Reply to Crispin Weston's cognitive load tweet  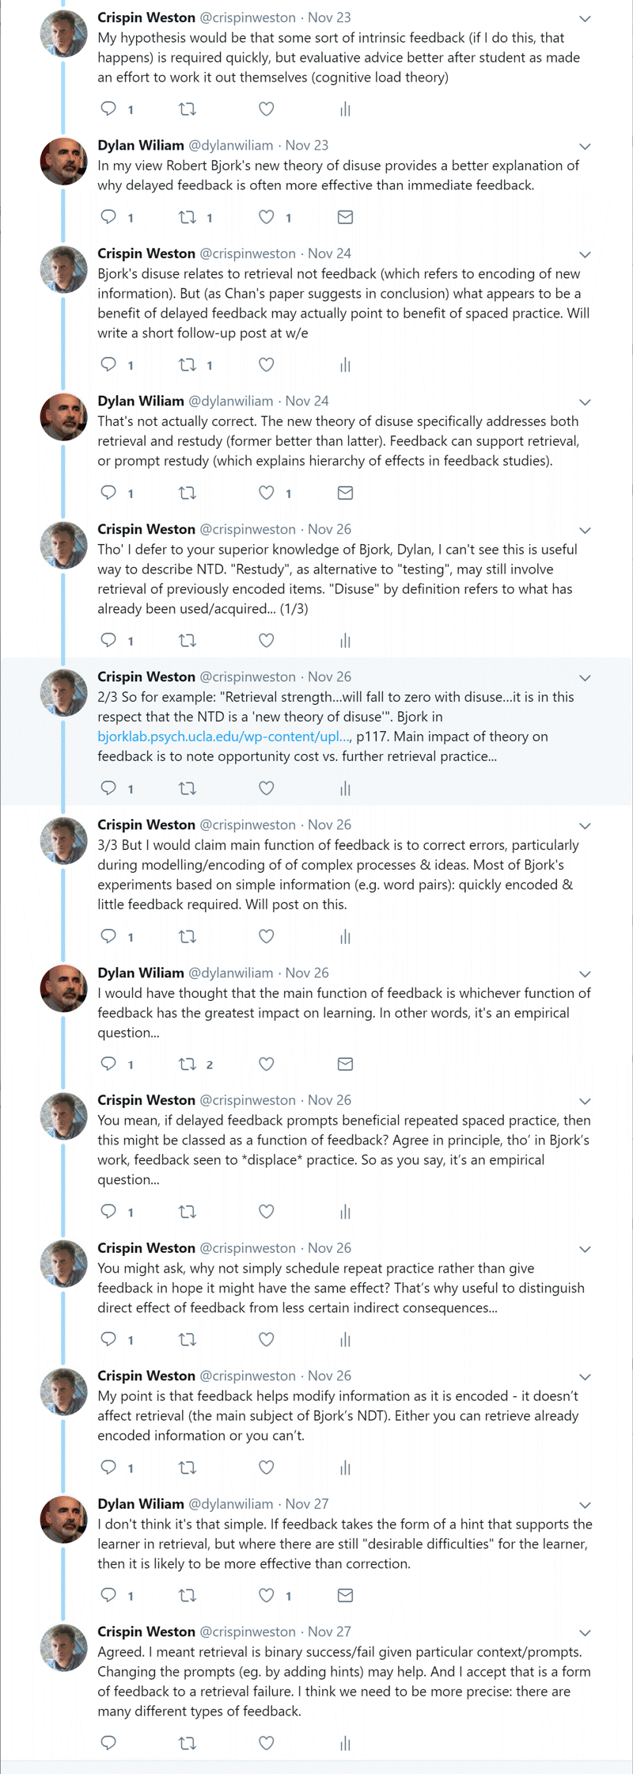point(108,108)
